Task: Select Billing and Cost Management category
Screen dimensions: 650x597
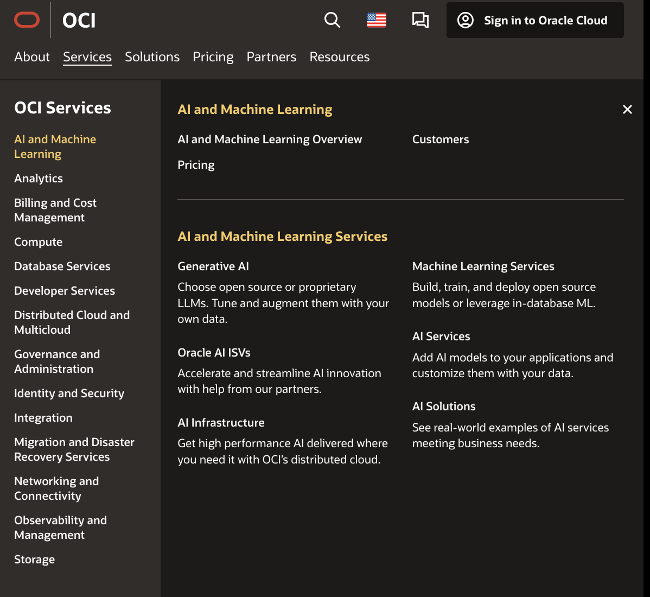Action: point(55,210)
